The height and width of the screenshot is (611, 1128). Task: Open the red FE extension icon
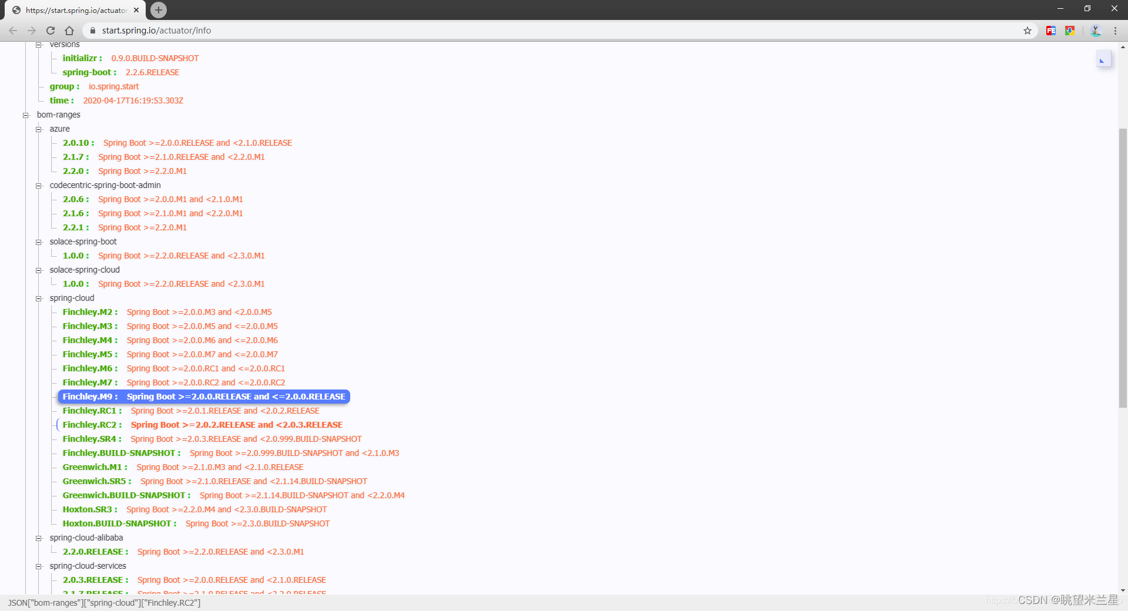tap(1051, 31)
